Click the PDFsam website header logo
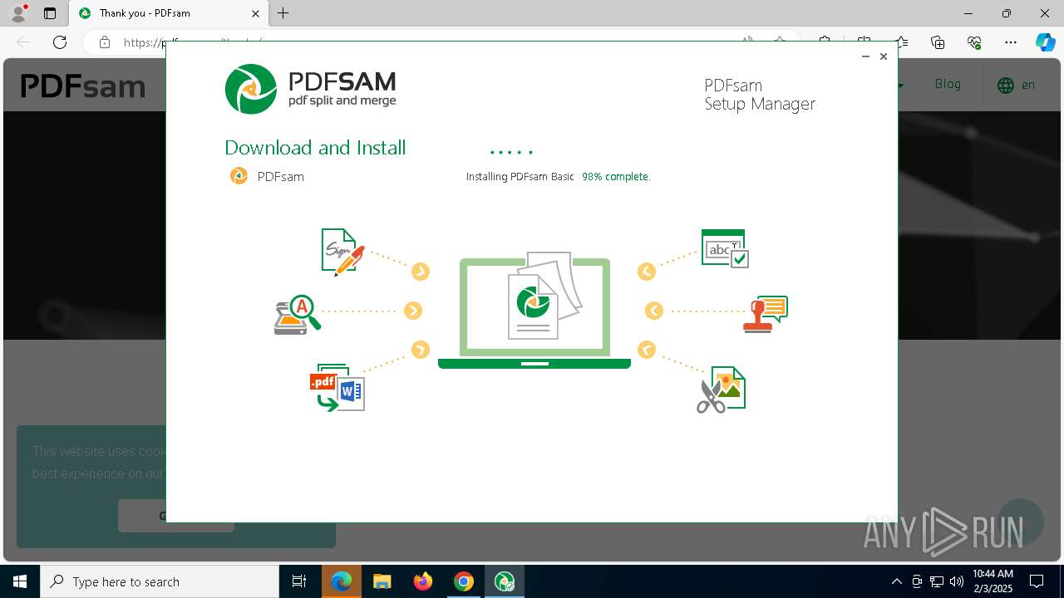The image size is (1064, 598). 83,86
